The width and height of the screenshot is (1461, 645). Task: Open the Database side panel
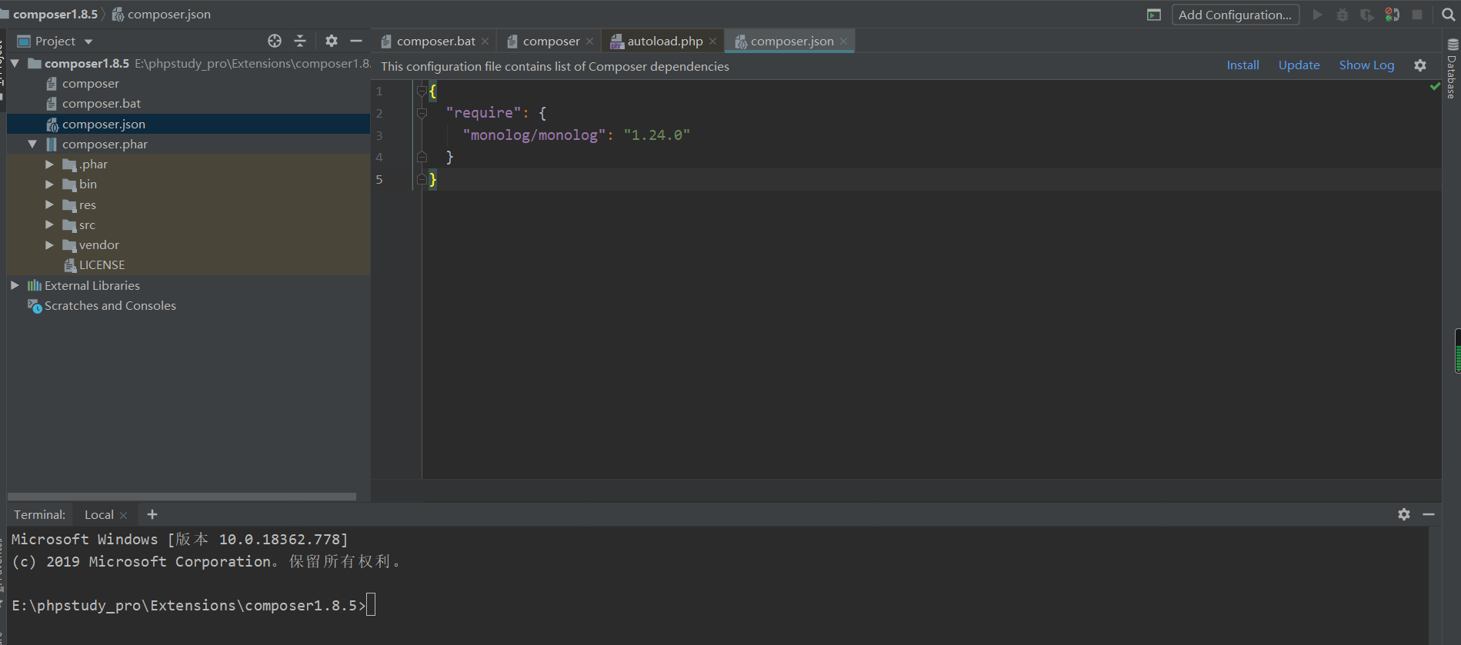(1452, 69)
